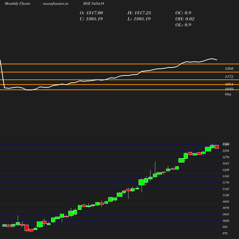
Task: Click the "OC: 0.9" reading
Action: [x=183, y=13]
